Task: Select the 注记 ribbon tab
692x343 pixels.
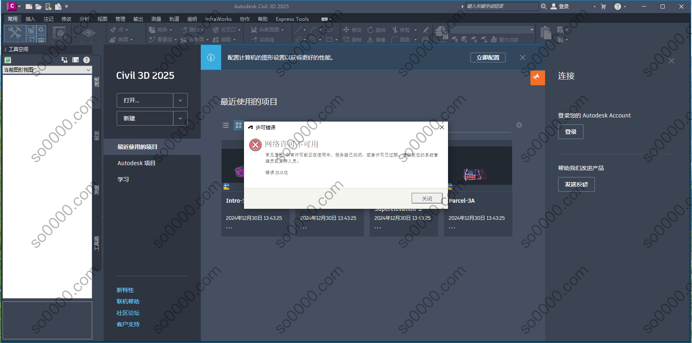Action: pyautogui.click(x=49, y=19)
